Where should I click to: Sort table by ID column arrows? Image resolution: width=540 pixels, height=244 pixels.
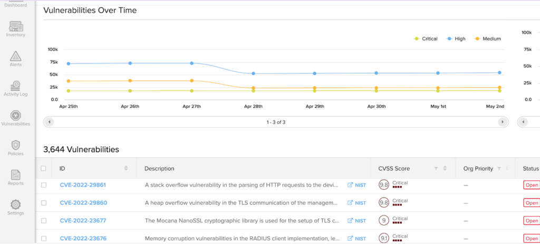[126, 168]
